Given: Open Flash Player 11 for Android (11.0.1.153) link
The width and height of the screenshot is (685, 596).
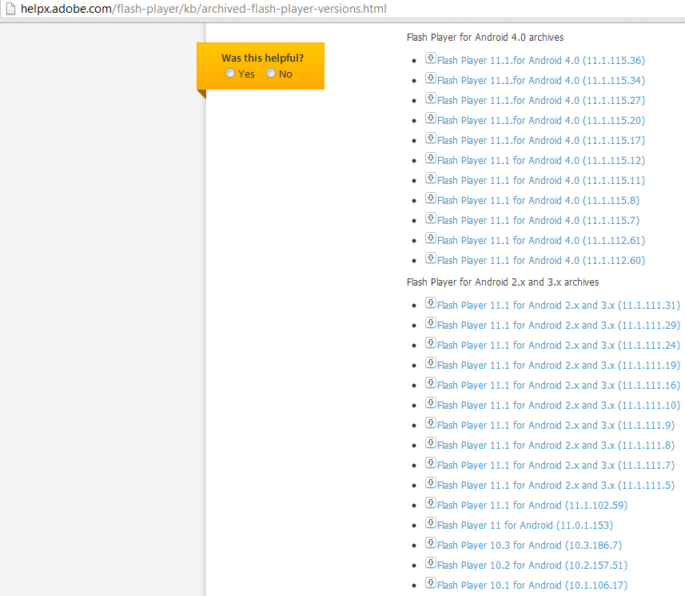Looking at the screenshot, I should [x=525, y=526].
